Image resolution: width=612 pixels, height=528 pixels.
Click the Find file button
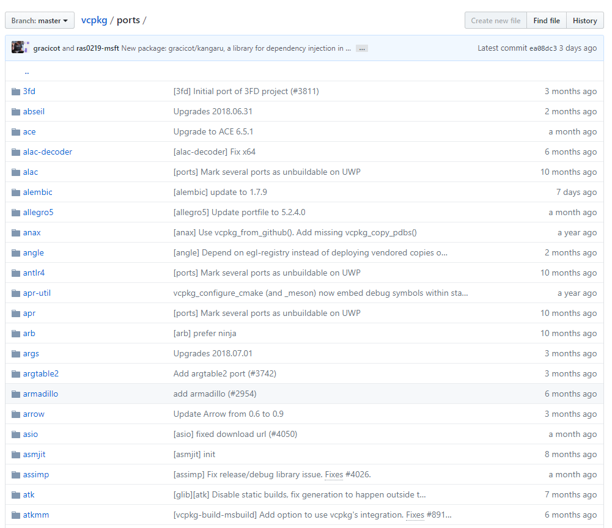pyautogui.click(x=547, y=20)
